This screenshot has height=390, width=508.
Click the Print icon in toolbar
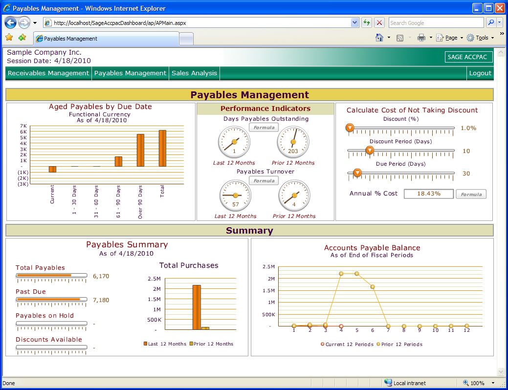click(x=421, y=38)
